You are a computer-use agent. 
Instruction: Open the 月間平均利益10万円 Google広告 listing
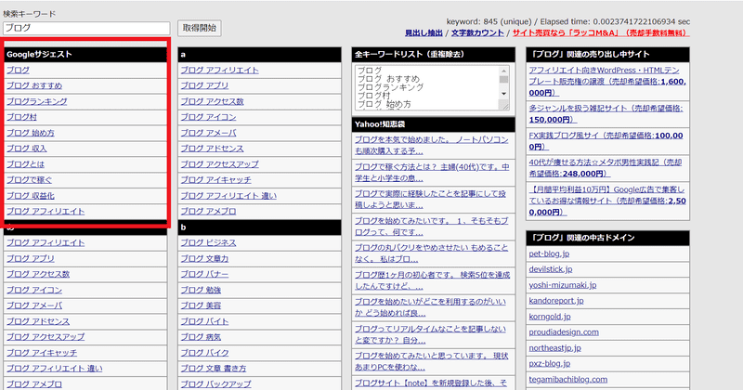coord(607,201)
